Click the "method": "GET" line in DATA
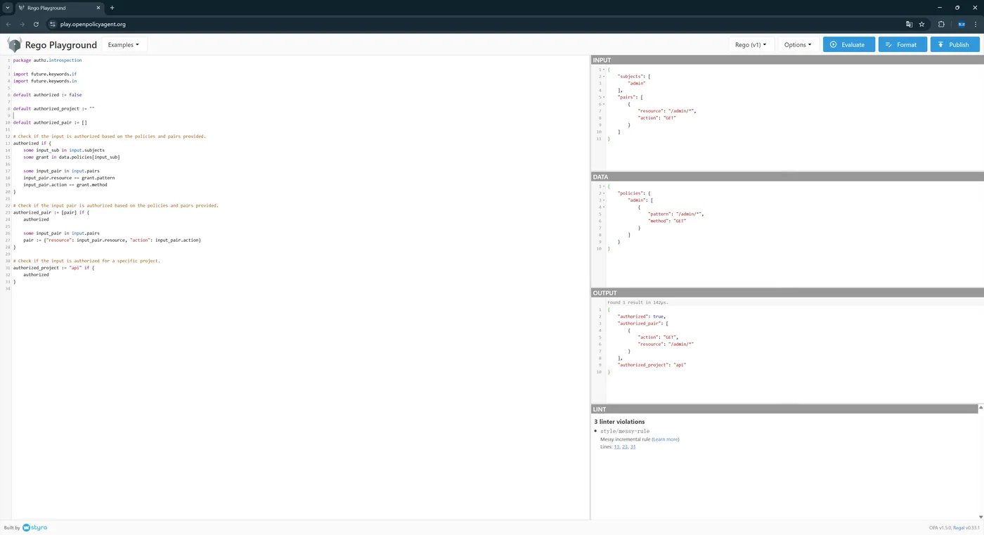 pyautogui.click(x=667, y=221)
